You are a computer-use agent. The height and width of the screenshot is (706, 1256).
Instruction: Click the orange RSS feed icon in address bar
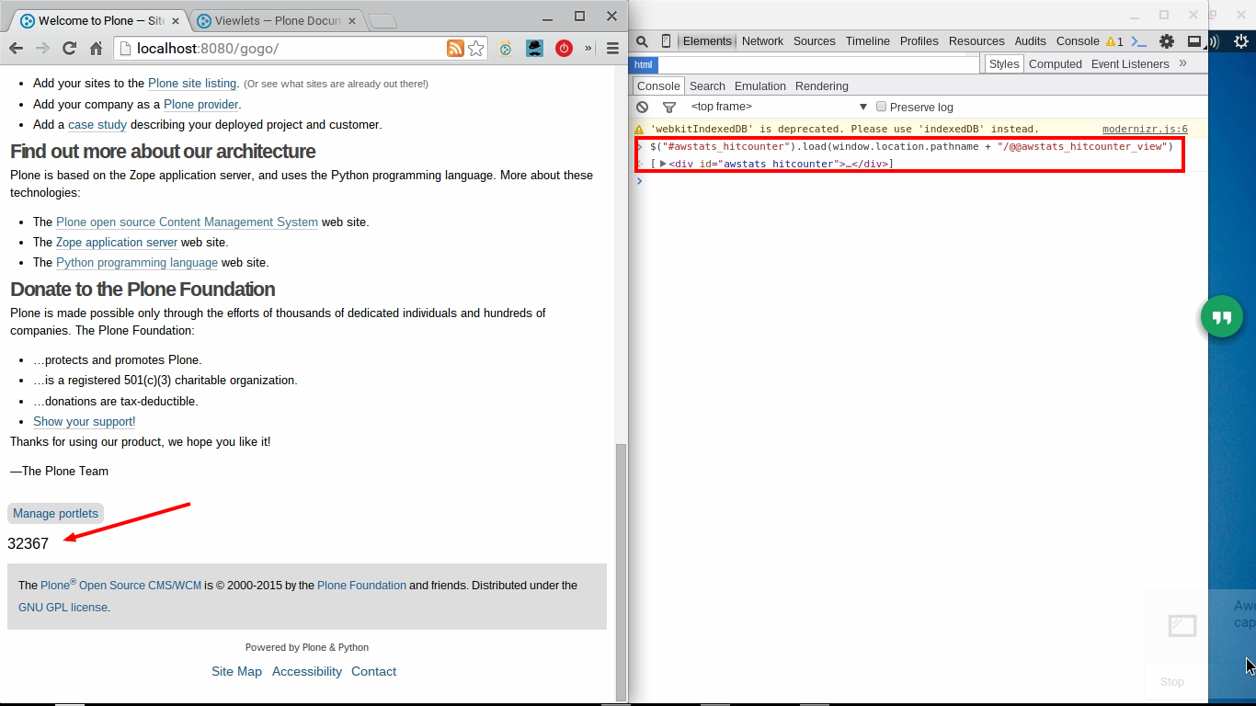click(x=455, y=49)
